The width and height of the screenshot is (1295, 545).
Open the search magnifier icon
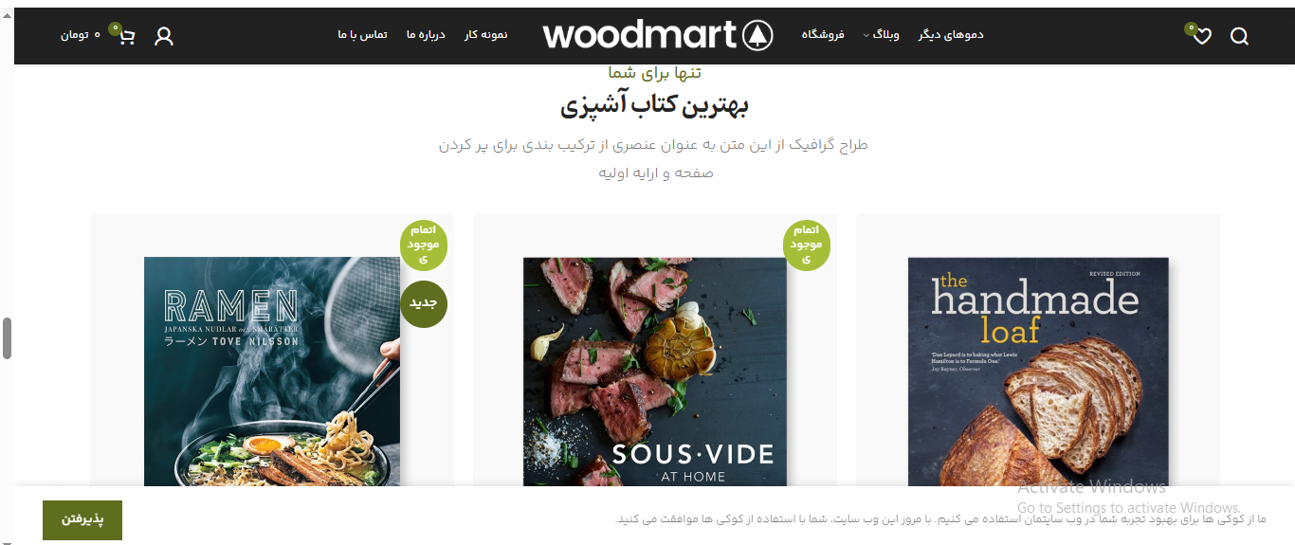tap(1239, 36)
